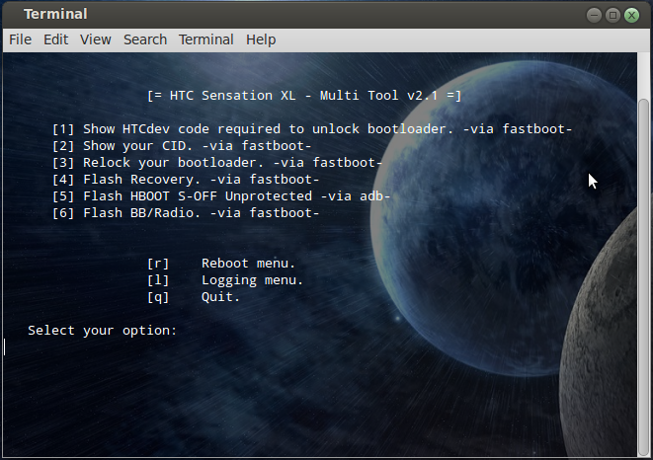Click the [r] Reboot menu line

tap(221, 264)
